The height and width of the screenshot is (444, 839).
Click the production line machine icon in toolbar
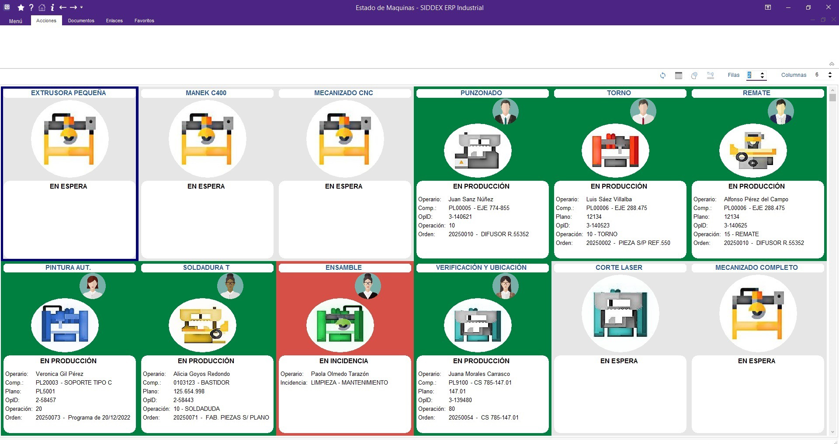click(x=710, y=76)
